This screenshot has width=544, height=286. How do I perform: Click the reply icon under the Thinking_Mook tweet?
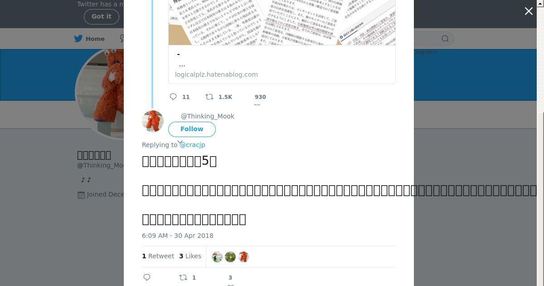147,277
